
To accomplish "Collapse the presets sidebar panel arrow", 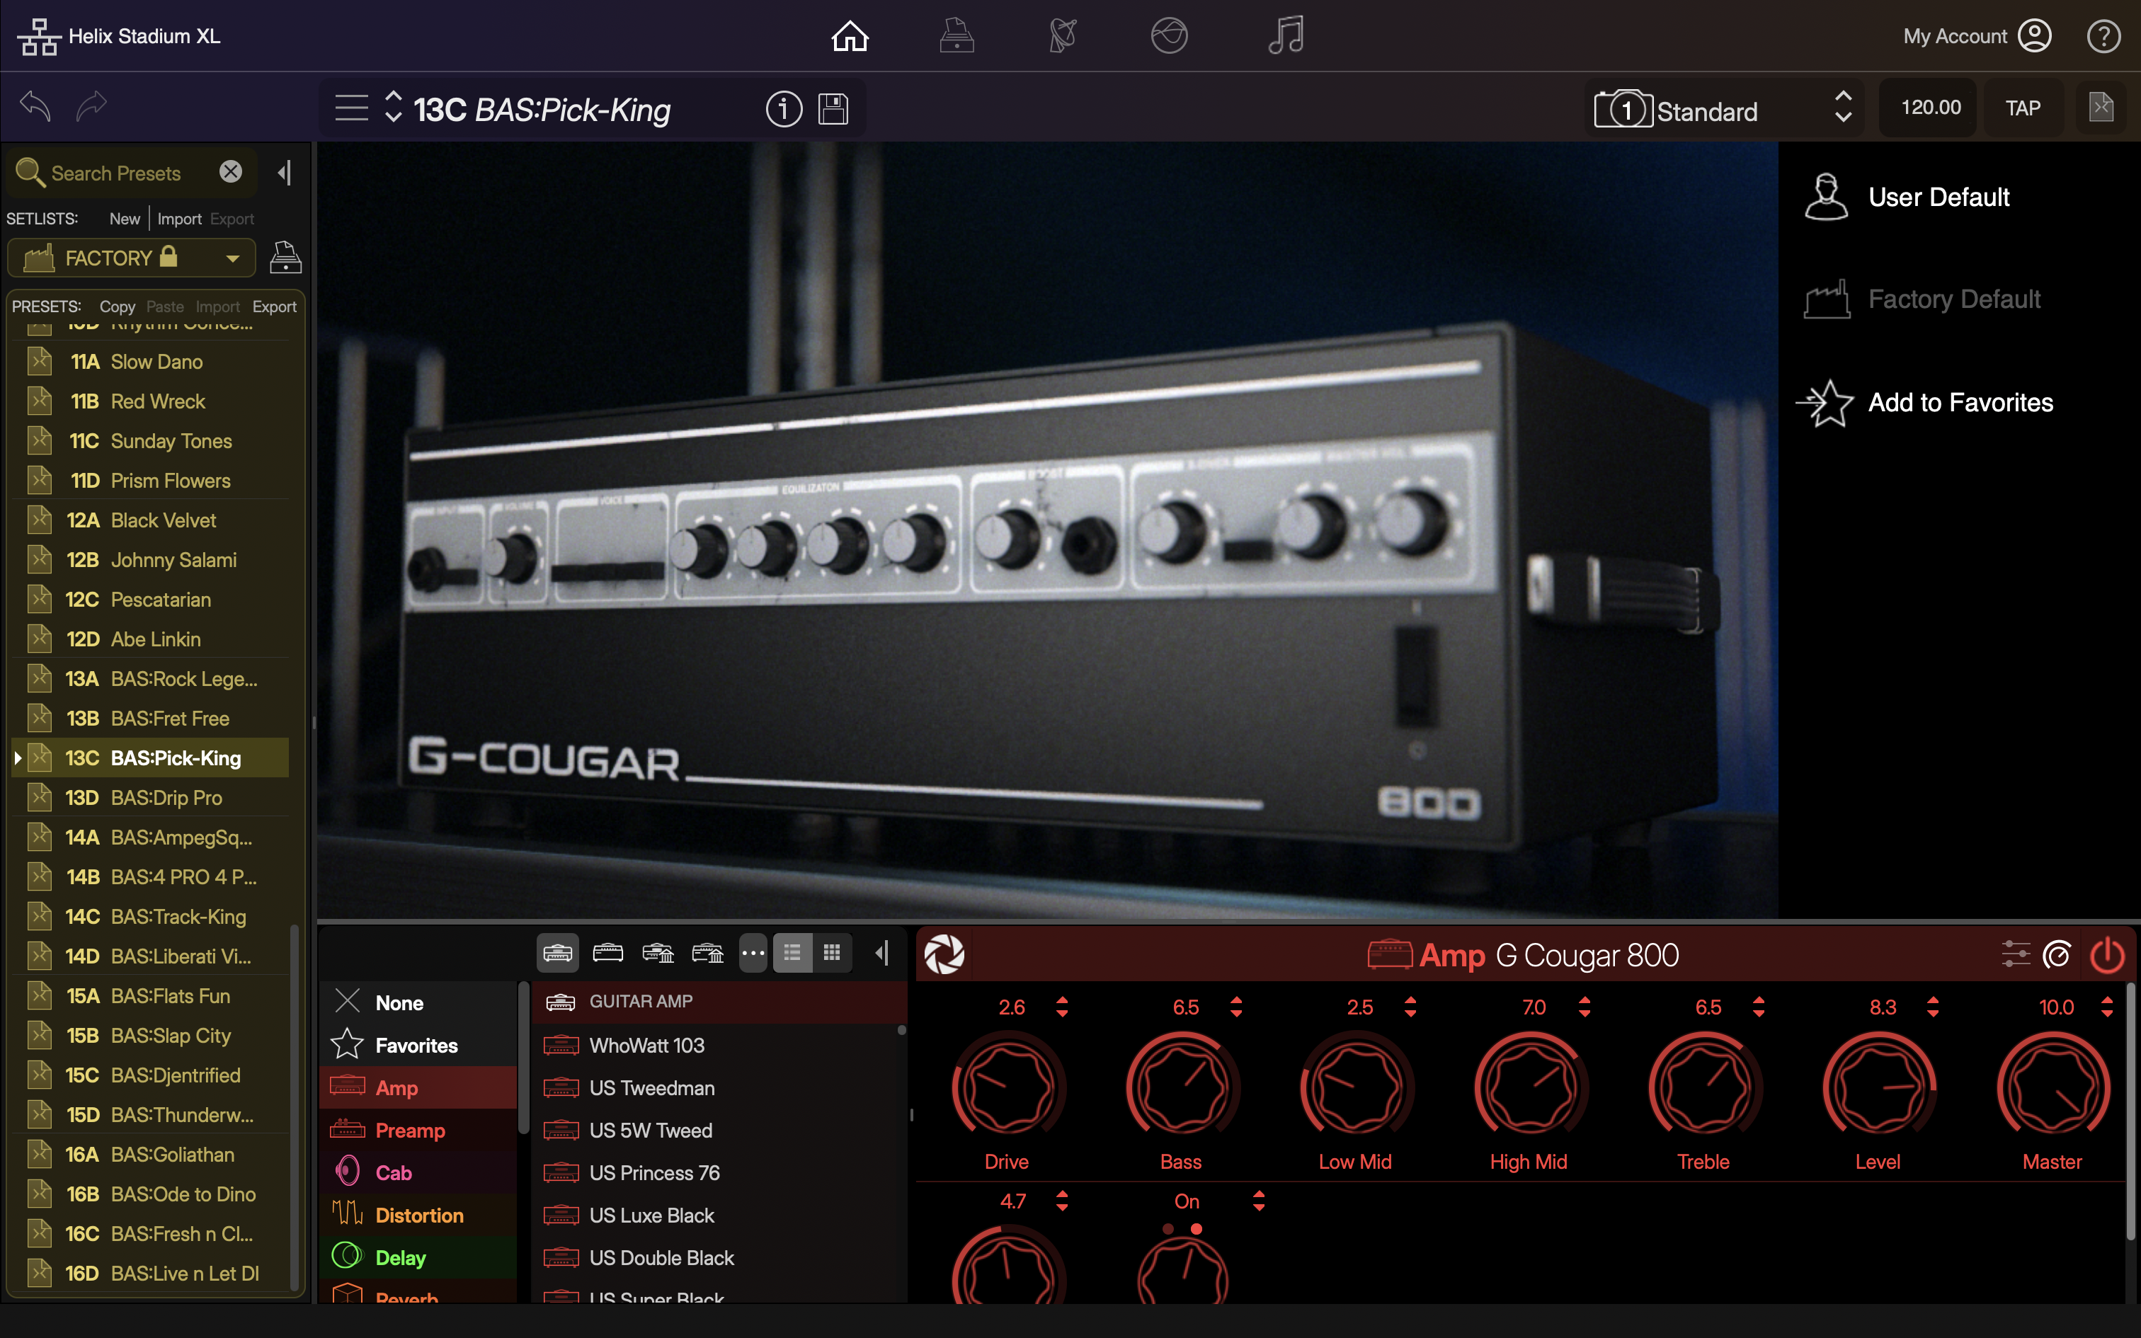I will click(284, 173).
